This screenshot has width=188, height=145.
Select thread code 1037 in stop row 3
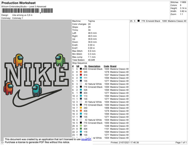tap(107, 75)
